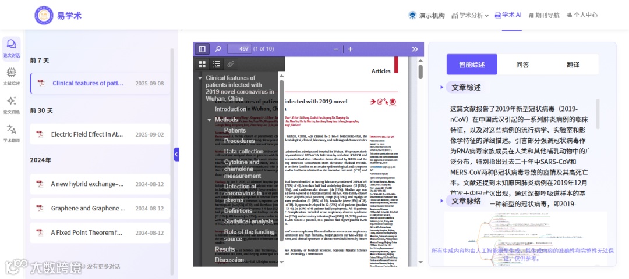This screenshot has width=629, height=279.
Task: Open 期刊导航 navigation item
Action: pos(544,15)
